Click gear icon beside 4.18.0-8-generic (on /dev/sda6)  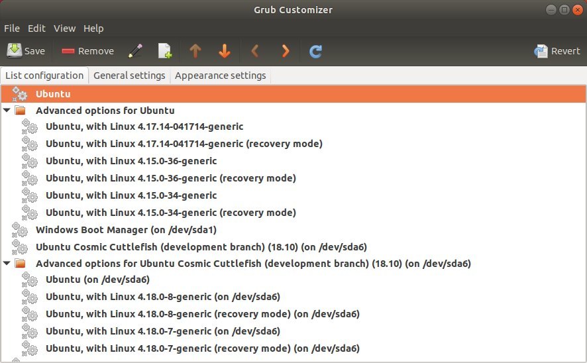[x=30, y=296]
